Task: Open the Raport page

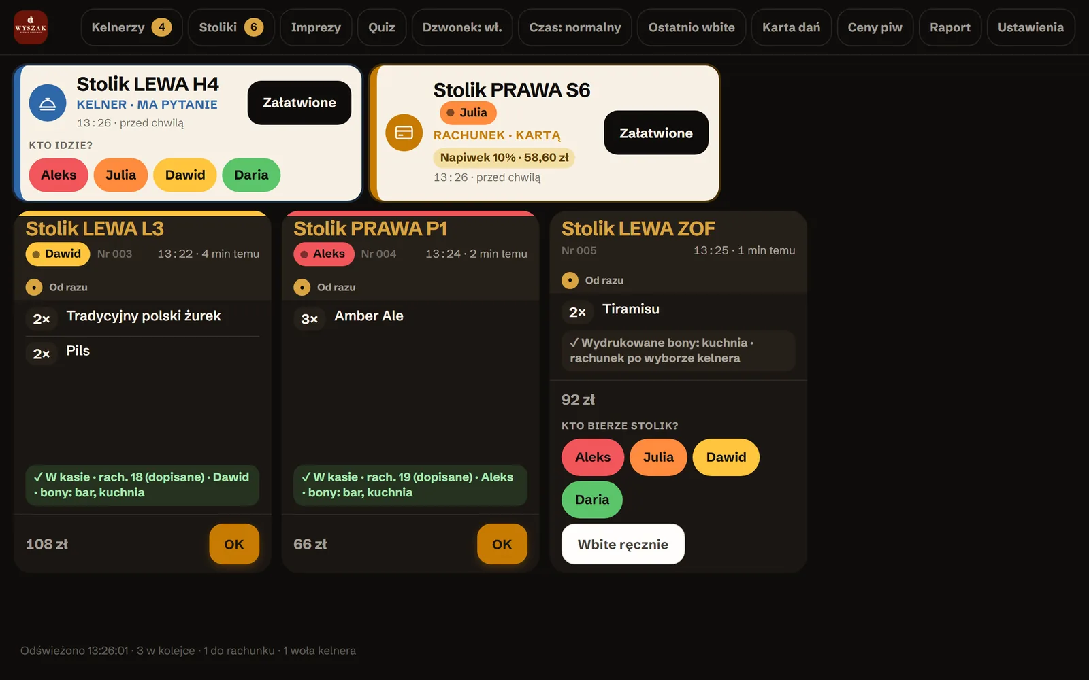Action: 950,27
